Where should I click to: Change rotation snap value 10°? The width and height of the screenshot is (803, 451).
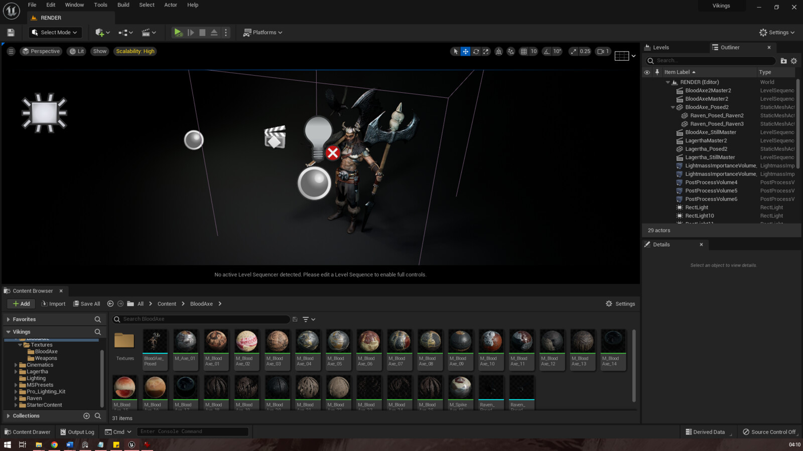557,51
